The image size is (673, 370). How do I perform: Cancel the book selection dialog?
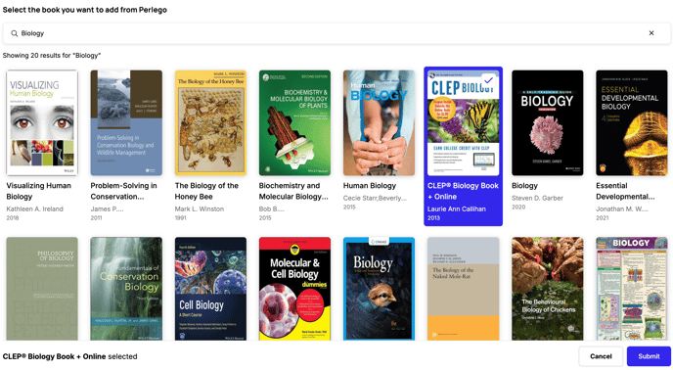(x=601, y=356)
